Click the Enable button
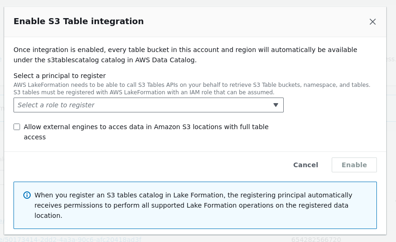This screenshot has height=242, width=396. click(354, 165)
